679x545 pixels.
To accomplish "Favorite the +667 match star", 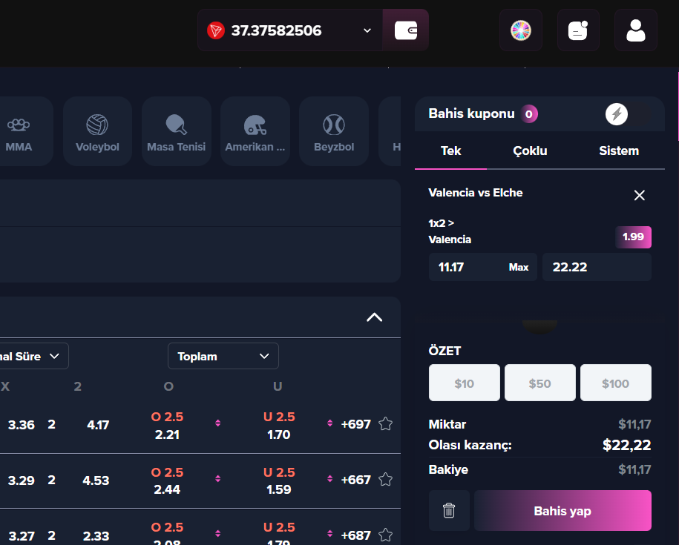I will (x=385, y=479).
